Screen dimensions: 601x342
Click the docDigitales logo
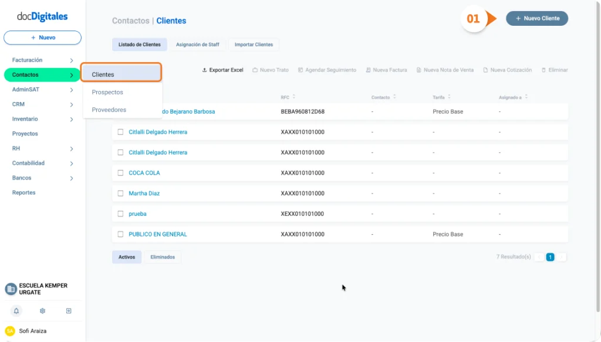pos(42,16)
